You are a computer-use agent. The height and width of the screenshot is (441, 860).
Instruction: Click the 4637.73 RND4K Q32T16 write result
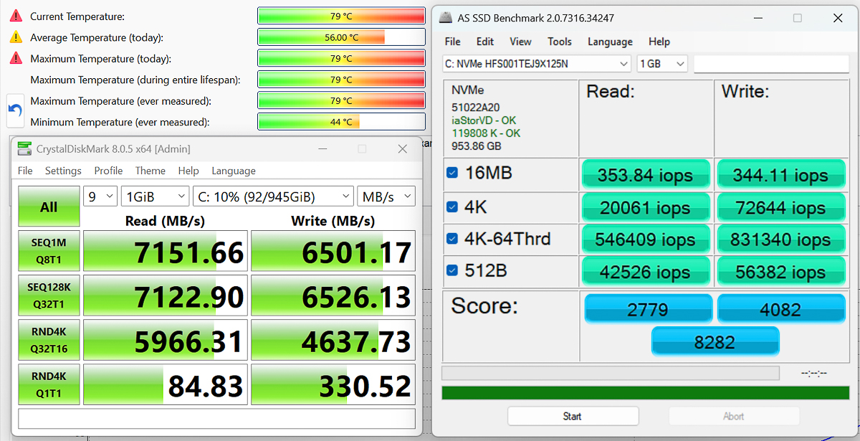(x=333, y=341)
